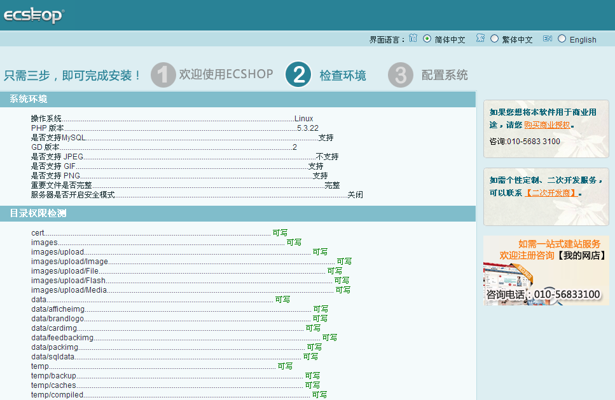Click the images/upload/Flash directory entry

(x=69, y=281)
